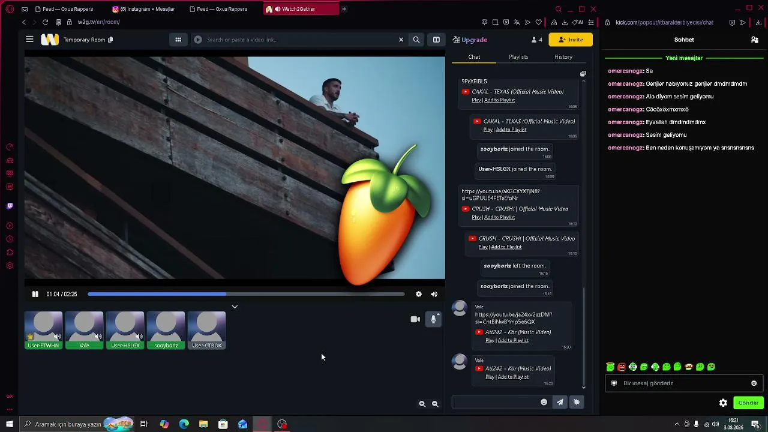Switch to the History tab
This screenshot has width=768, height=432.
[563, 57]
